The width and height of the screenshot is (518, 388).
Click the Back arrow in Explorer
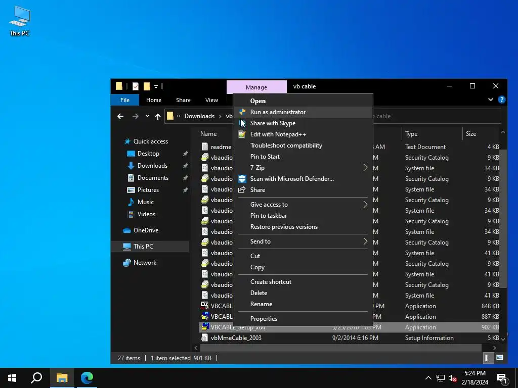[x=120, y=116]
